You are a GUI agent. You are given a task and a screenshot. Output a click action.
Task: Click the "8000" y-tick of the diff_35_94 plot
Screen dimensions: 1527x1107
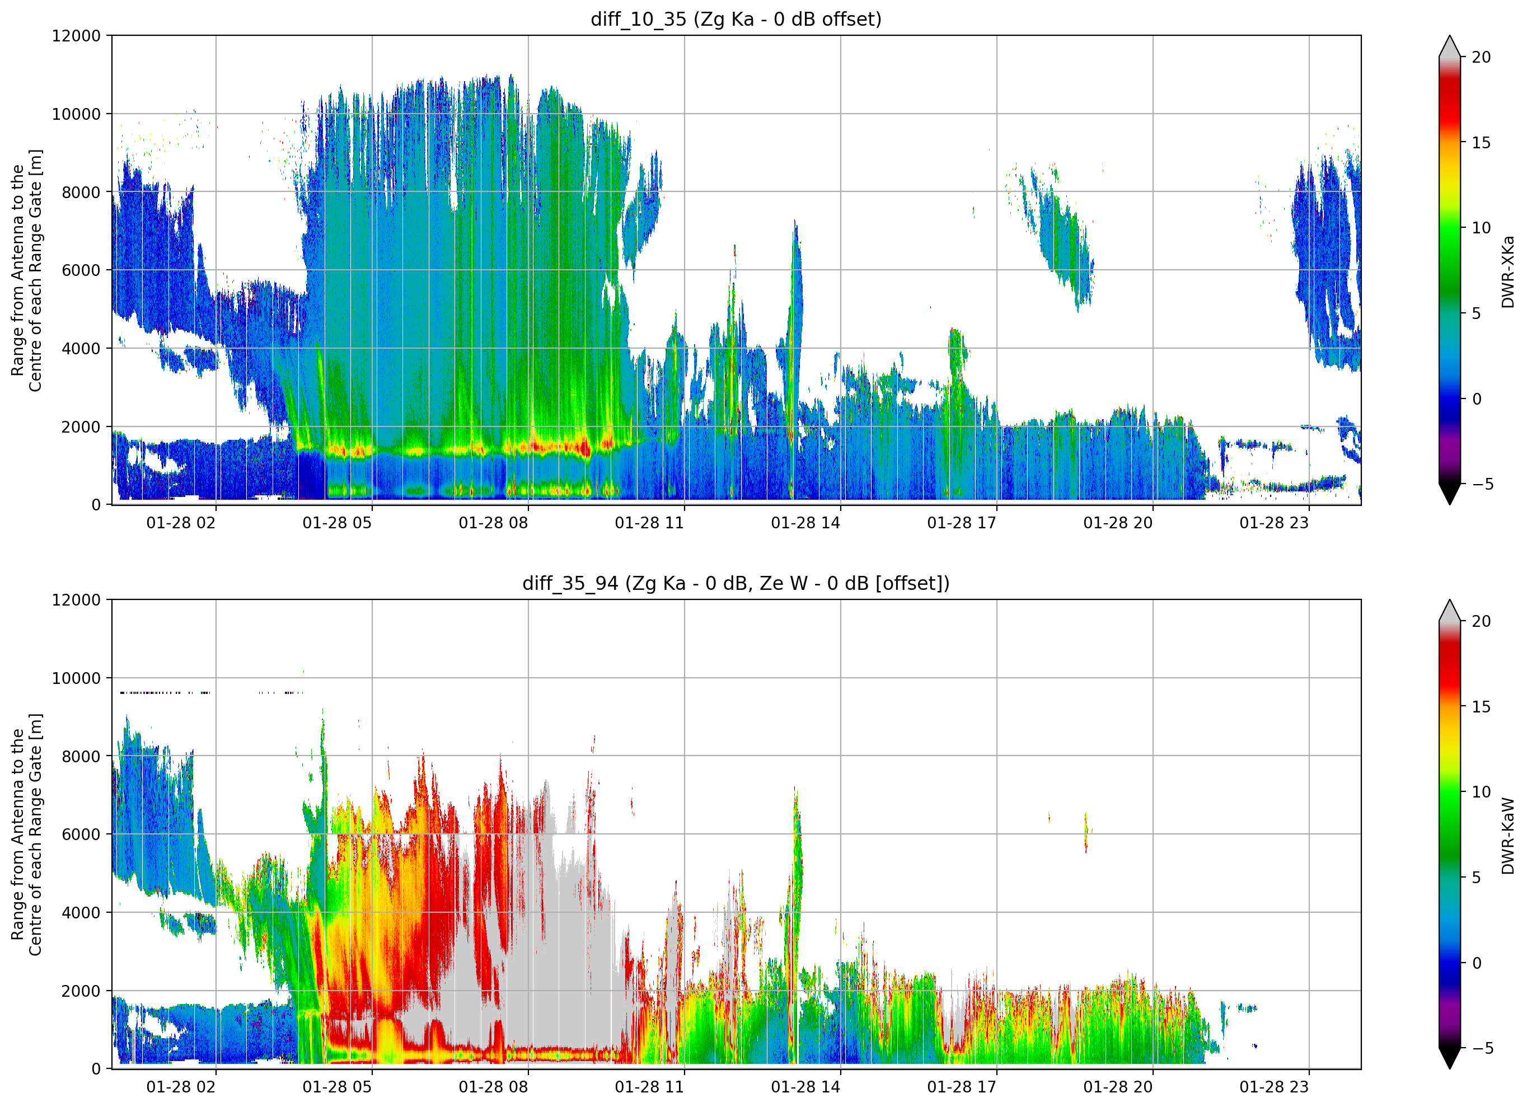click(81, 756)
